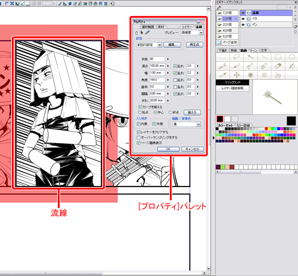Click the 再生成 button

point(194,45)
